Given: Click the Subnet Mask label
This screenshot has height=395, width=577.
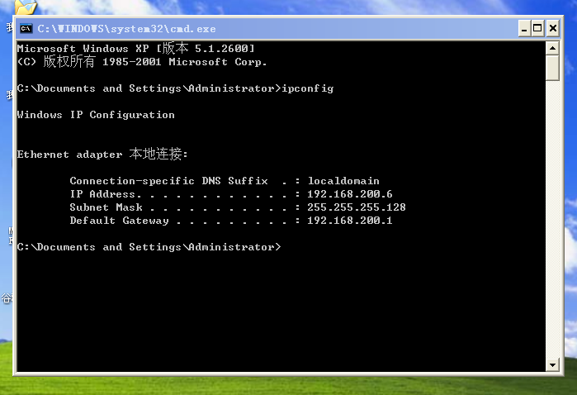Looking at the screenshot, I should (x=106, y=207).
